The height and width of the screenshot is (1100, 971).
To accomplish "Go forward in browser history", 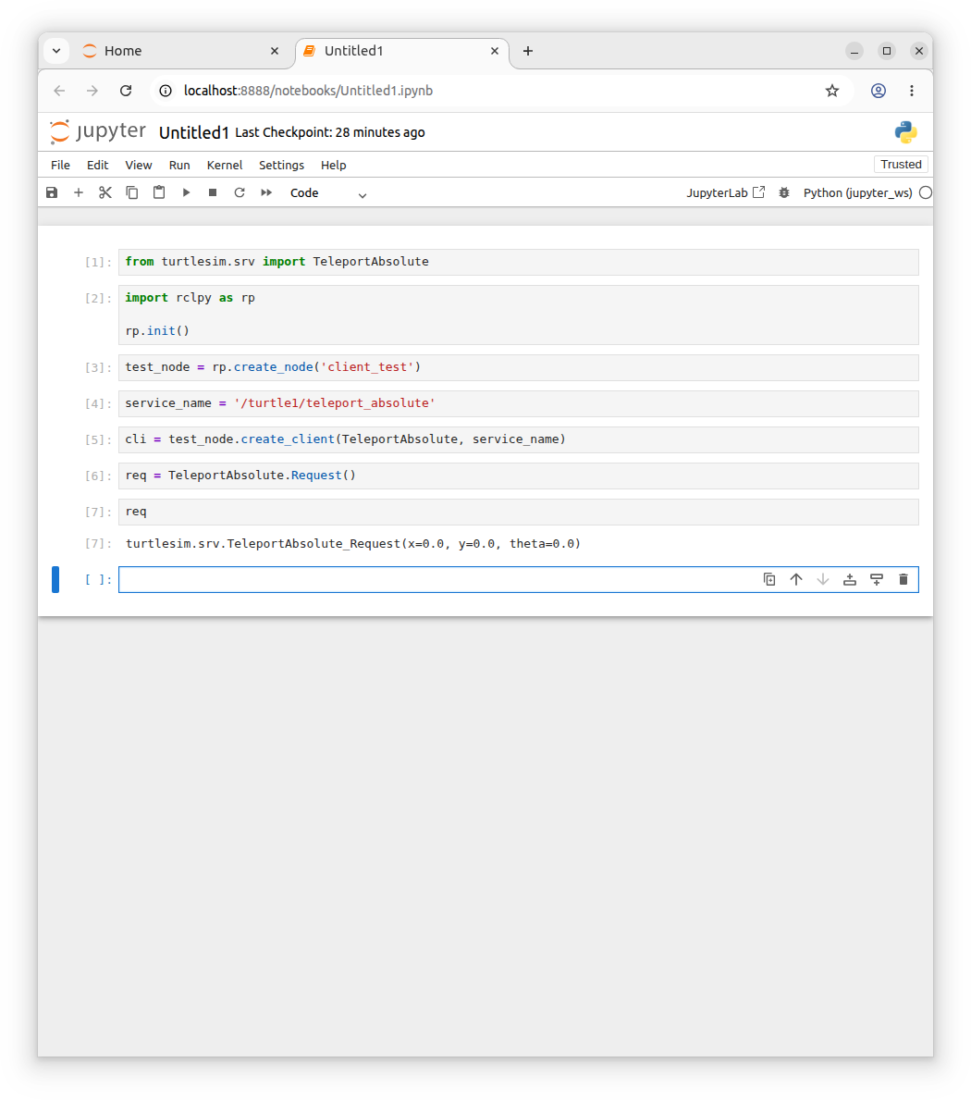I will pos(92,91).
